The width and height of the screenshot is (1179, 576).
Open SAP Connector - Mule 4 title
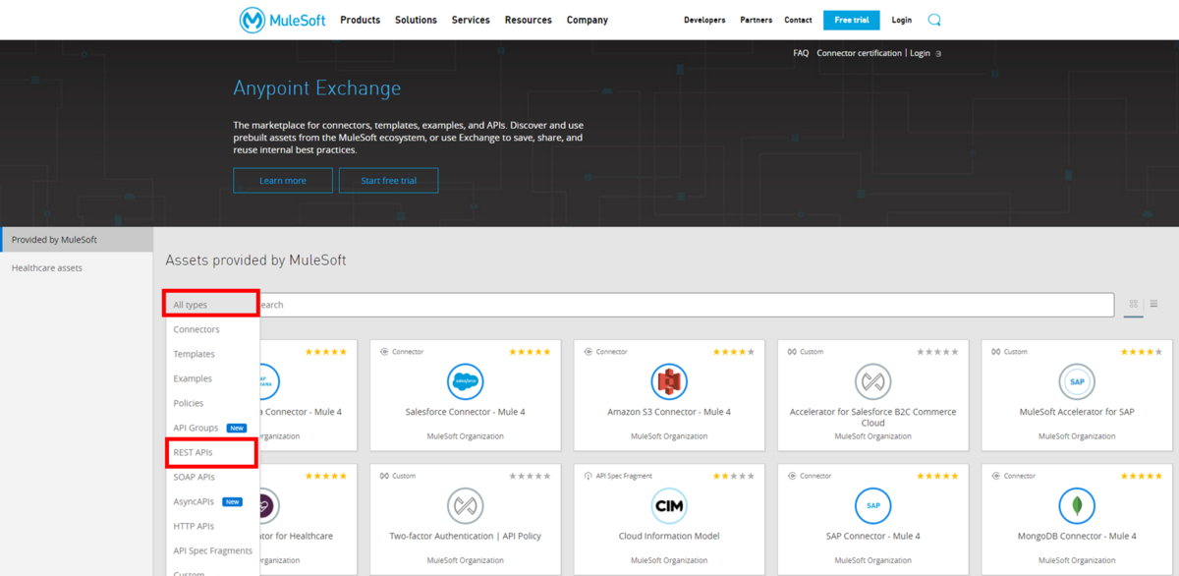pyautogui.click(x=873, y=536)
